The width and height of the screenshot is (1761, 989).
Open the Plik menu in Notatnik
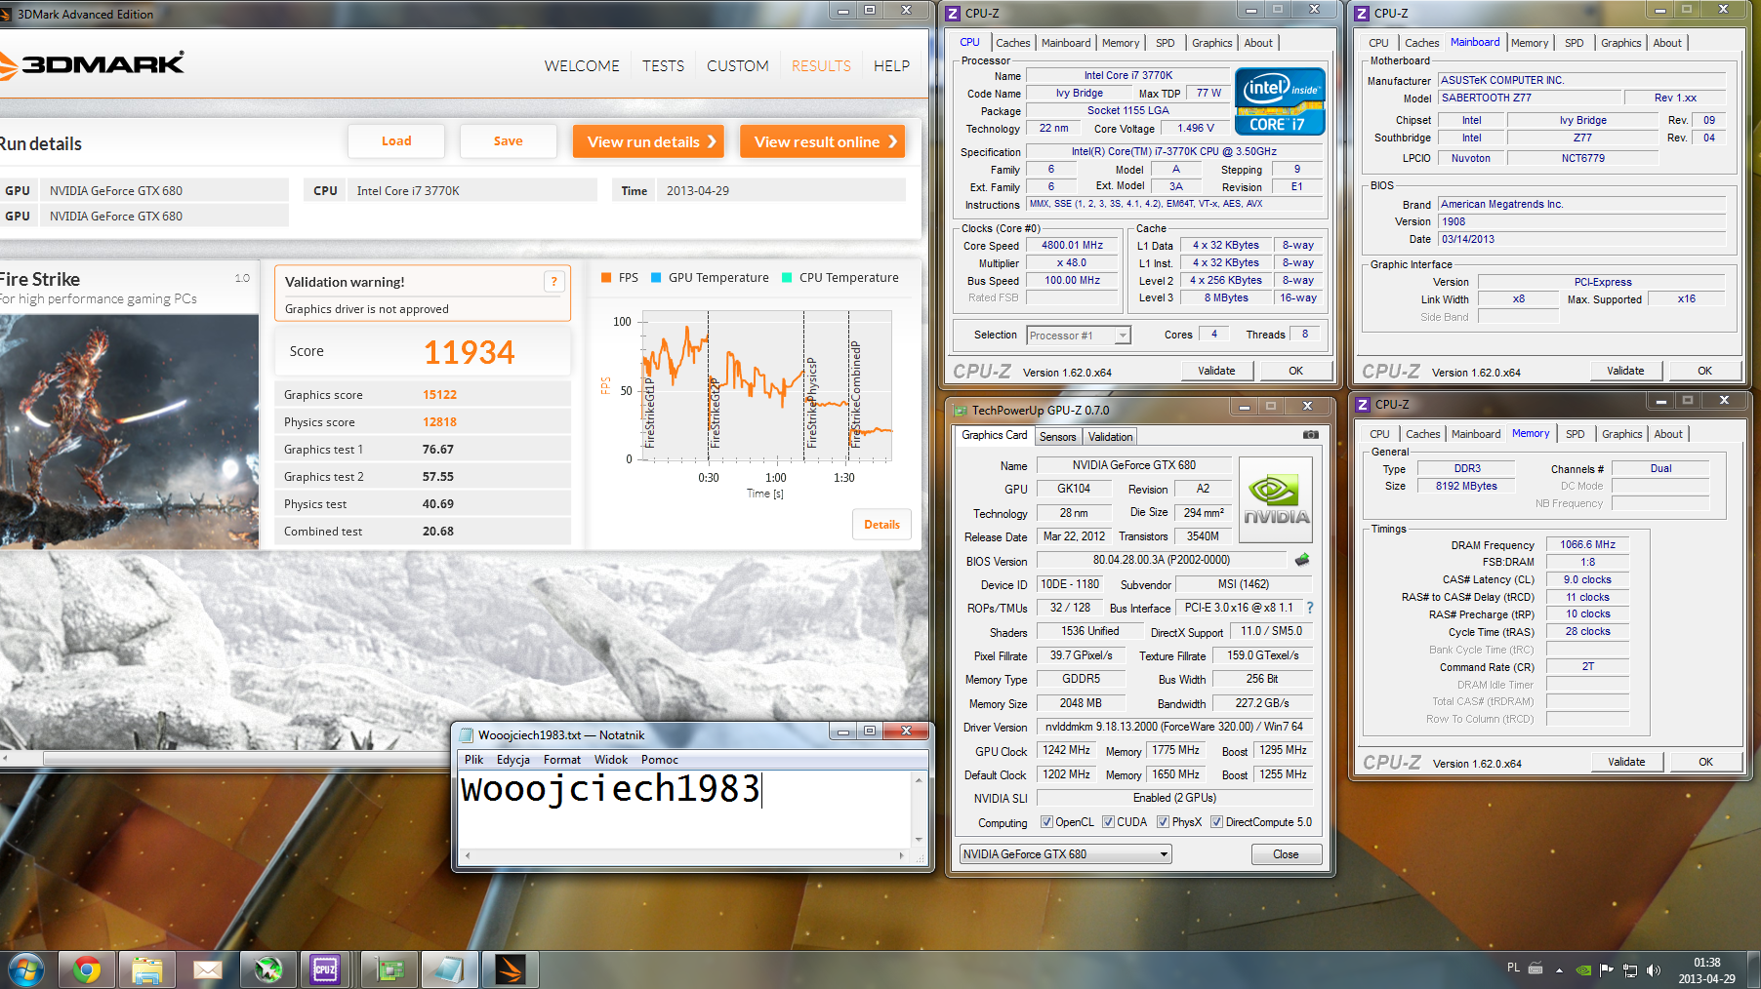pos(474,760)
